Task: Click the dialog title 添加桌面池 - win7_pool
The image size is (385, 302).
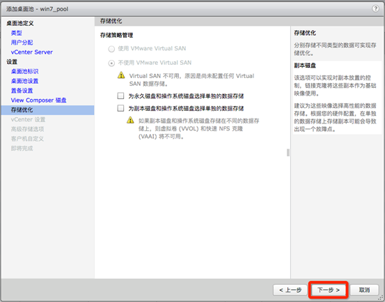Action: pyautogui.click(x=37, y=9)
